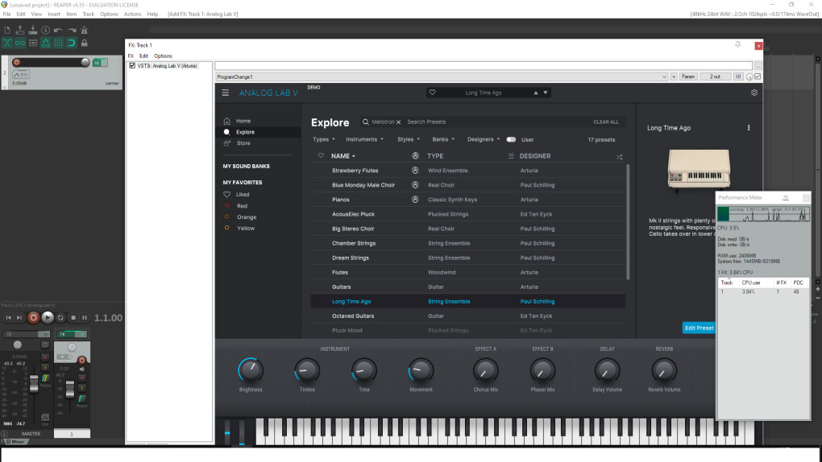Toggle VST3 Analog Lab V checkbox in FX list
The width and height of the screenshot is (822, 462).
(132, 66)
